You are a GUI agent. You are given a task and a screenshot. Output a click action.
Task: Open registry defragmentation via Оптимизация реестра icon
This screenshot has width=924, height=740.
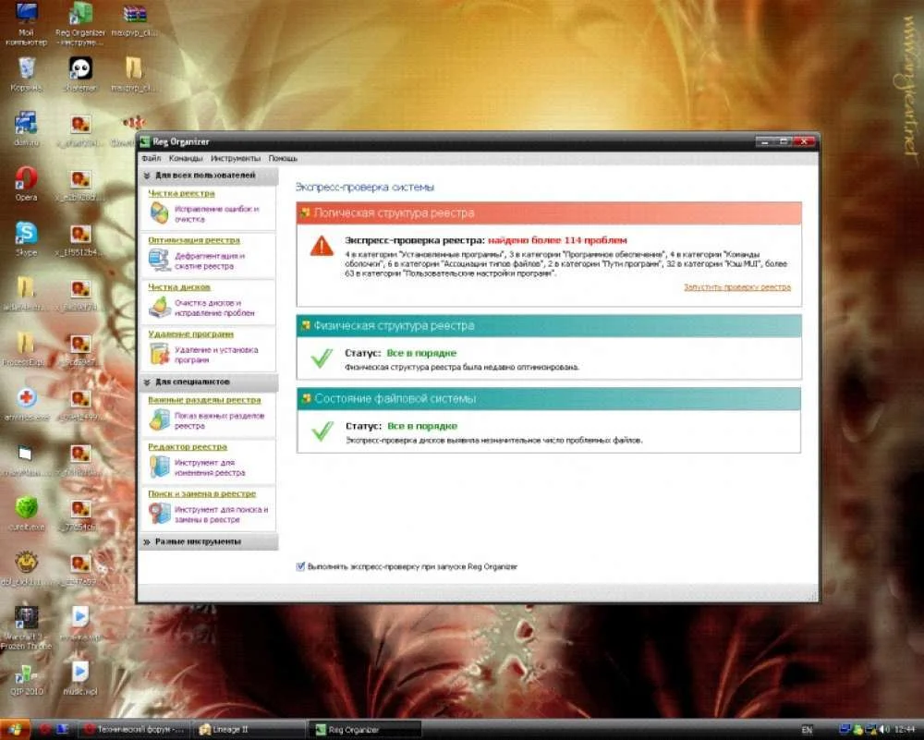160,261
